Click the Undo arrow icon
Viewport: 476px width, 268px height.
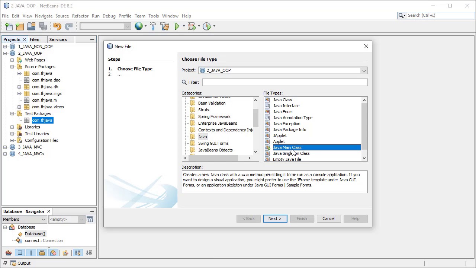[57, 26]
